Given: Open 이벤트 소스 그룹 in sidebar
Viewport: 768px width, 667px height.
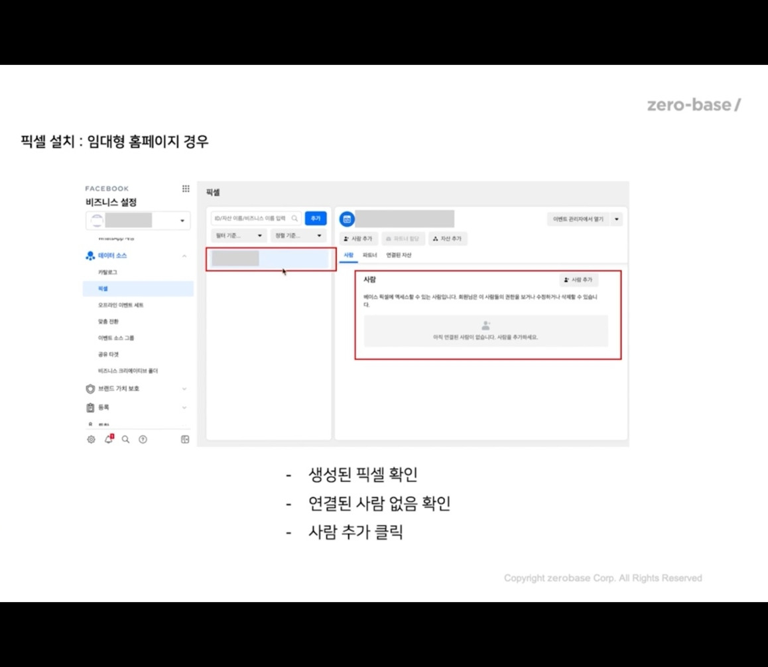Looking at the screenshot, I should (x=116, y=338).
